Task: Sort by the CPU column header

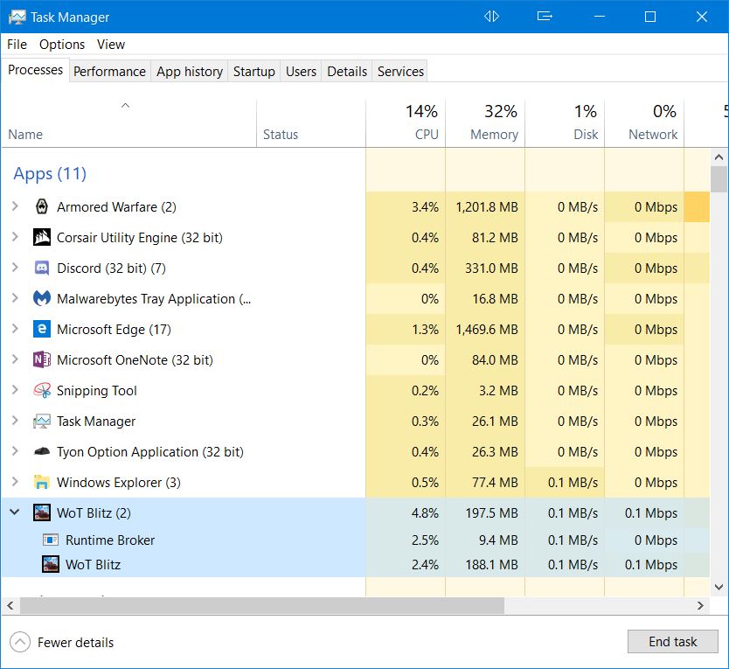Action: 406,123
